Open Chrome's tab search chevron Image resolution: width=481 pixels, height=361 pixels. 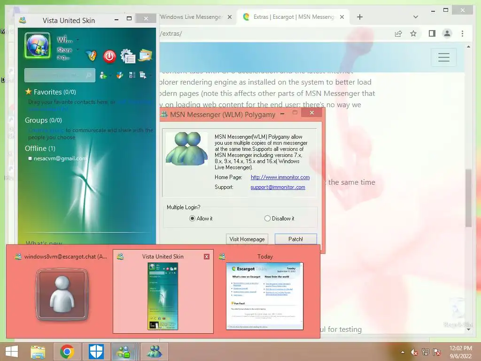click(x=416, y=17)
